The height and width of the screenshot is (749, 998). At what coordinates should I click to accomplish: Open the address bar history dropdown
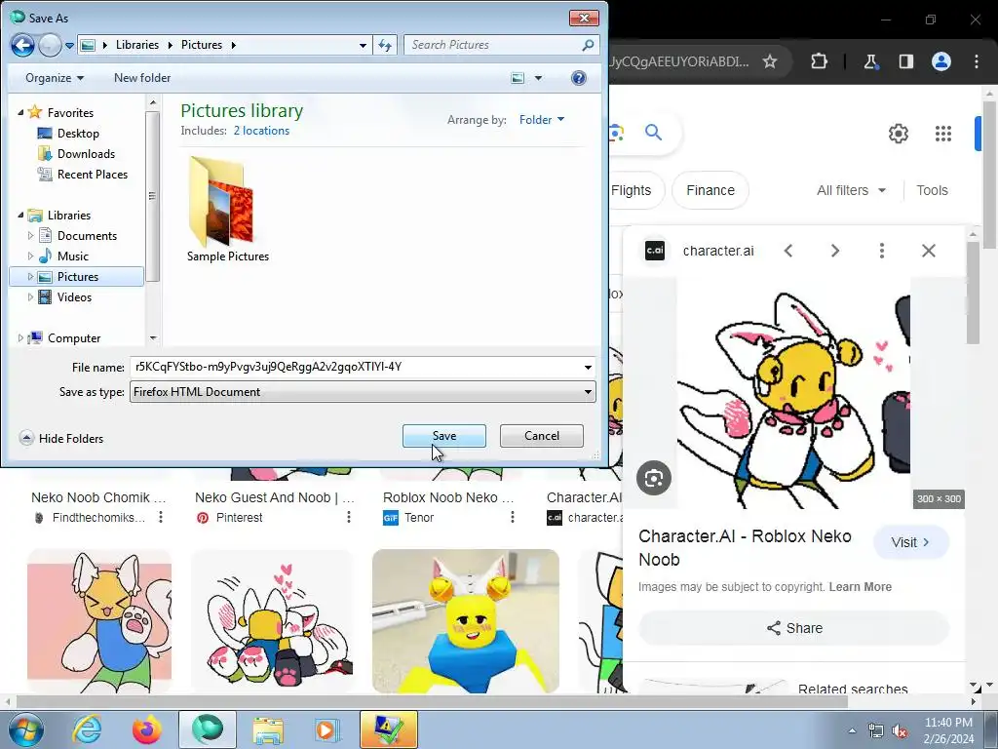363,45
